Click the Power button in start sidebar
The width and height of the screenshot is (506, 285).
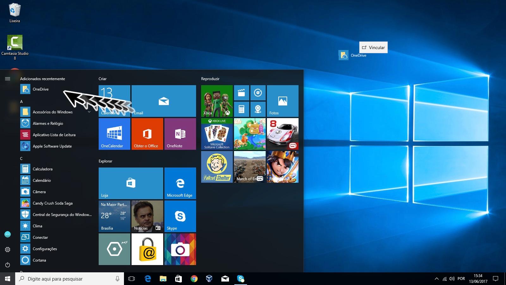click(x=8, y=265)
